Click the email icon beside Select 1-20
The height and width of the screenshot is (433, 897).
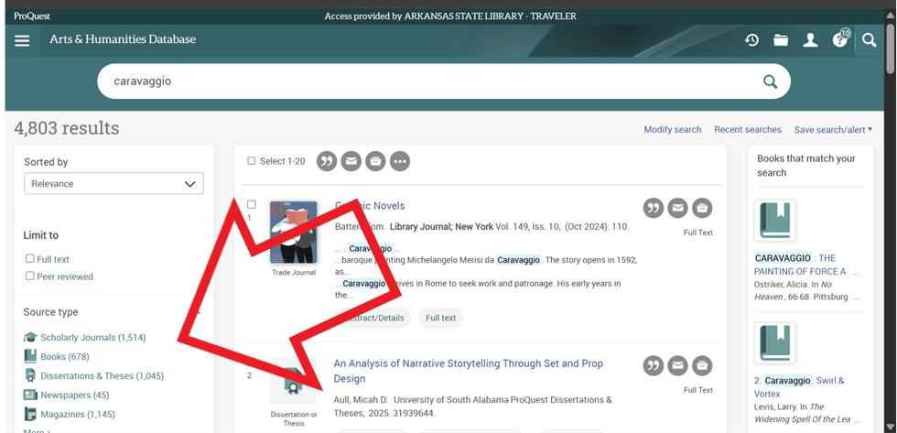351,161
